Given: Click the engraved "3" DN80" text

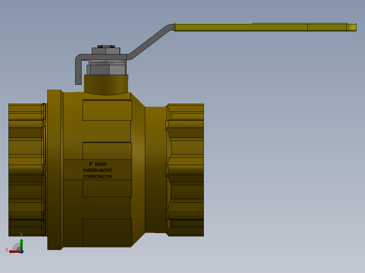Looking at the screenshot, I should click(x=98, y=164).
